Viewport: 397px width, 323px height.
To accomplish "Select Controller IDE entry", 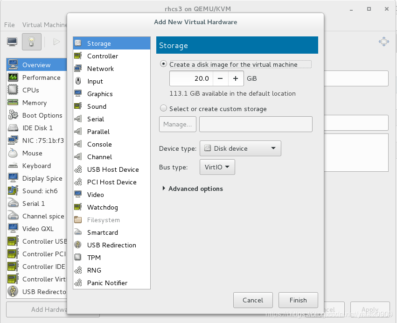I will click(37, 267).
